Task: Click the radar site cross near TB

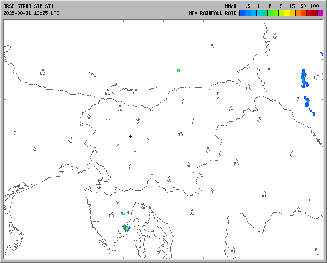Action: pyautogui.click(x=196, y=139)
